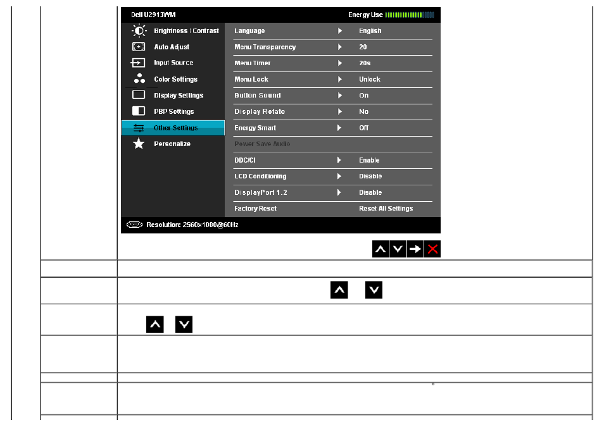Image resolution: width=604 pixels, height=427 pixels.
Task: Click the Display Rotate No value
Action: click(x=363, y=111)
